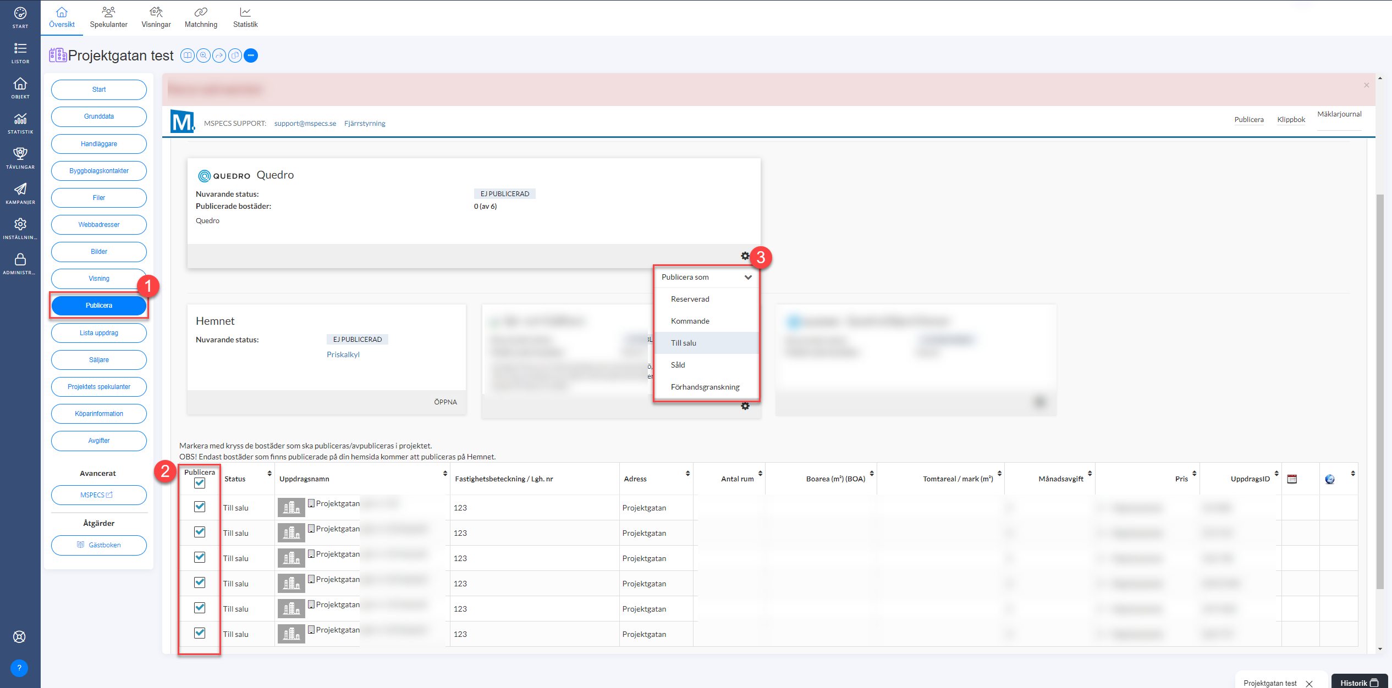Click the open-book icon next to the project title
Image resolution: width=1392 pixels, height=688 pixels.
coord(188,56)
